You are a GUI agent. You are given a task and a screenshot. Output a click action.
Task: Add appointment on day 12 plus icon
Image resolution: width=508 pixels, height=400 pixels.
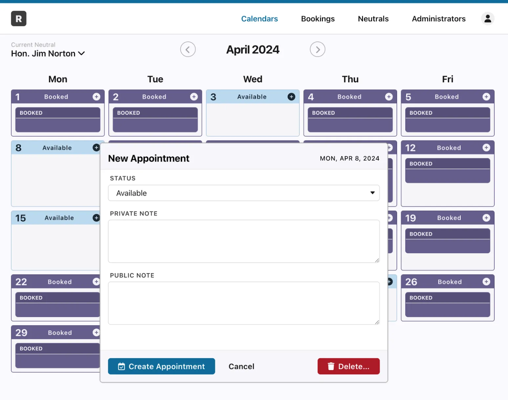[486, 148]
